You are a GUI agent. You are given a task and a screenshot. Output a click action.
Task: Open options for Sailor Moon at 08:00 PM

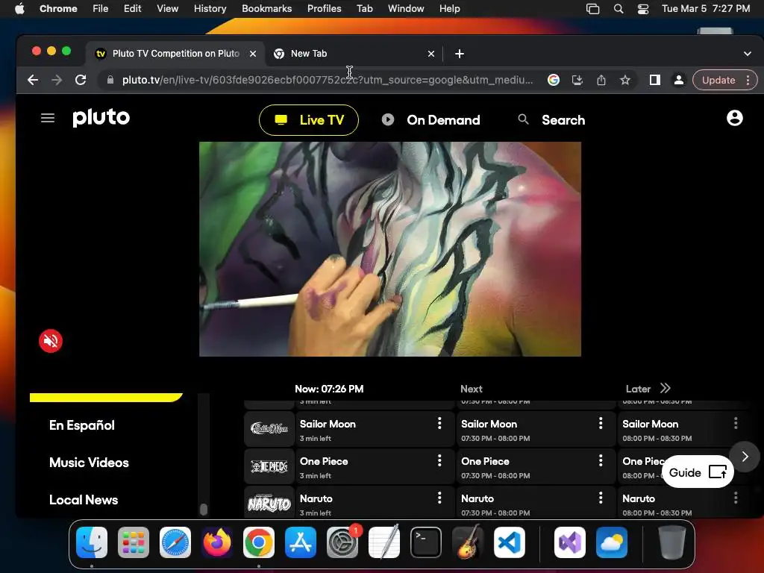[736, 424]
